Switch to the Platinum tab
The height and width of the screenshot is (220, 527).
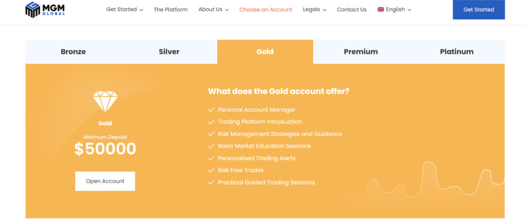[456, 52]
